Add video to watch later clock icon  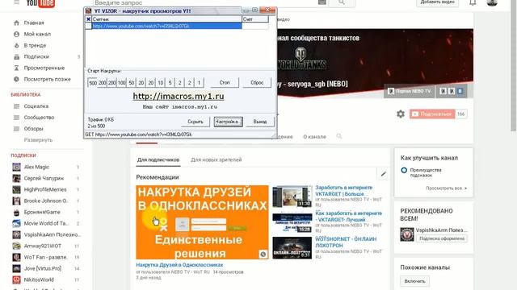263,254
